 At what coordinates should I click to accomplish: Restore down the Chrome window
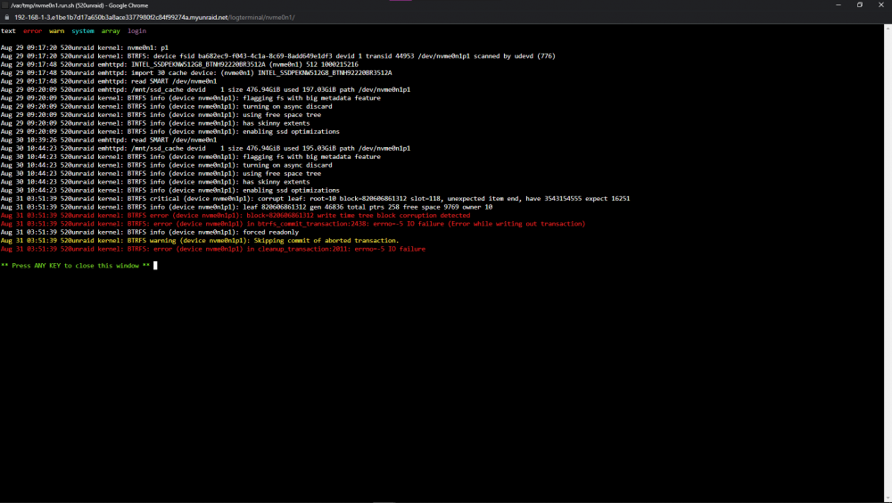coord(860,5)
